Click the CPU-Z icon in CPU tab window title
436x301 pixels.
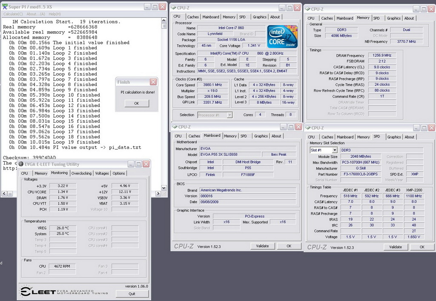pyautogui.click(x=174, y=8)
